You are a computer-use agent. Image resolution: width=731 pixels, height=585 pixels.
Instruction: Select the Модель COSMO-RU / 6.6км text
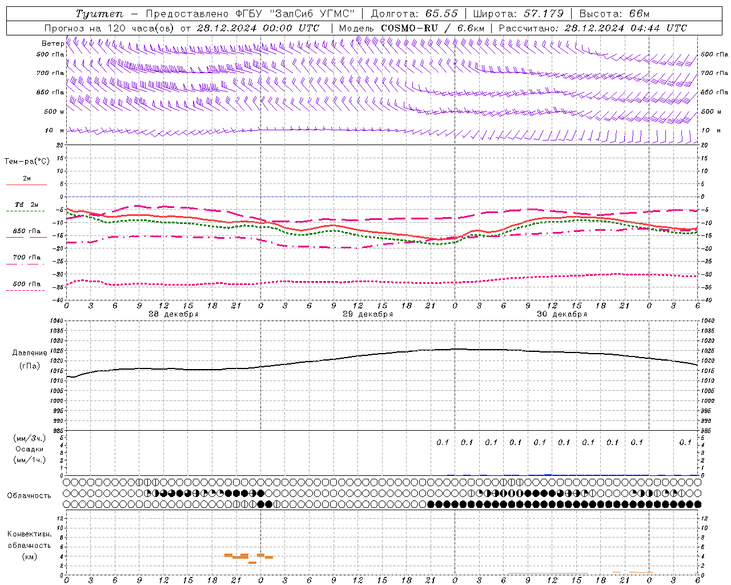[x=412, y=28]
